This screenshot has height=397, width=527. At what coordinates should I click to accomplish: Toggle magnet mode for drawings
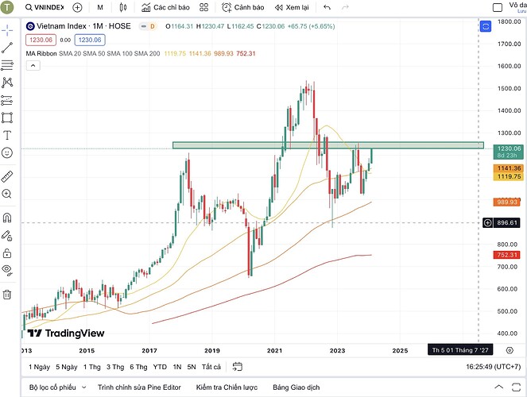point(7,218)
